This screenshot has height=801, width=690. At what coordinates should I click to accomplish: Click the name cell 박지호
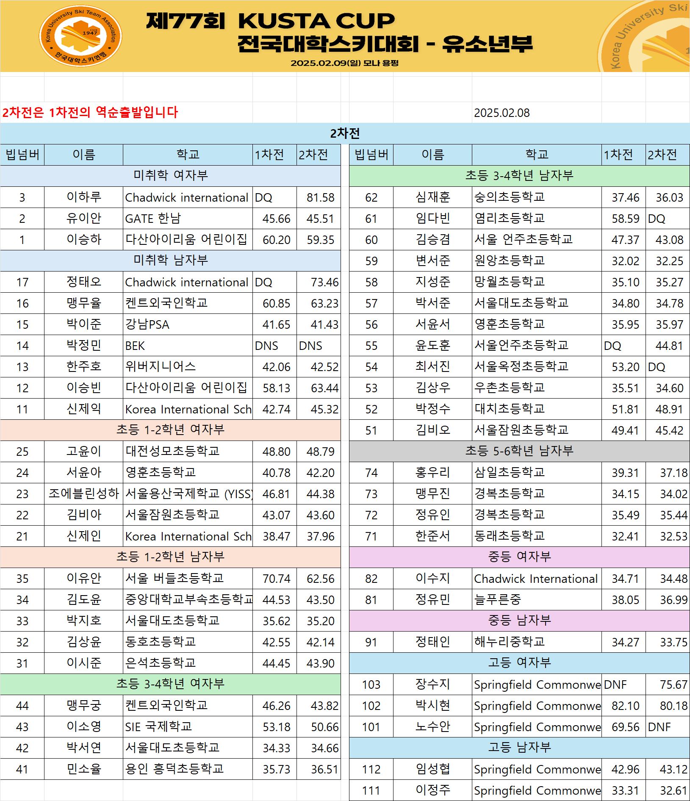click(84, 621)
